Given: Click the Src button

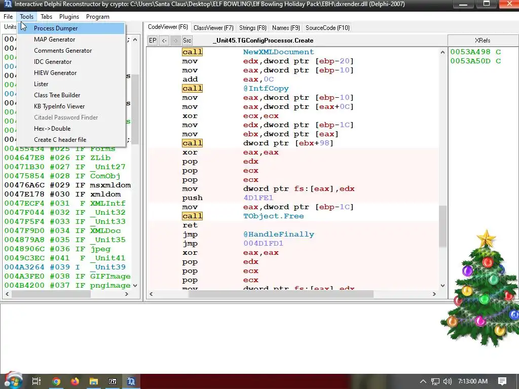Looking at the screenshot, I should click(187, 41).
